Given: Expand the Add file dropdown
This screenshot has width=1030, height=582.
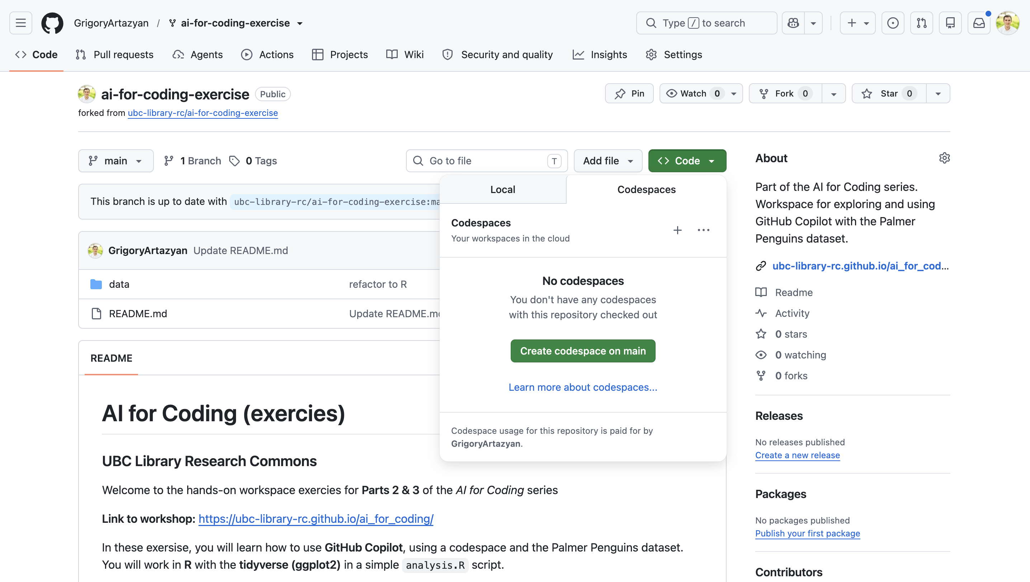Looking at the screenshot, I should [608, 161].
